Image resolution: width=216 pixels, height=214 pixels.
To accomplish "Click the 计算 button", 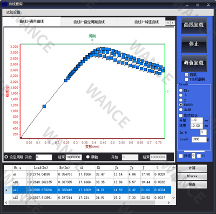I will pyautogui.click(x=192, y=168).
